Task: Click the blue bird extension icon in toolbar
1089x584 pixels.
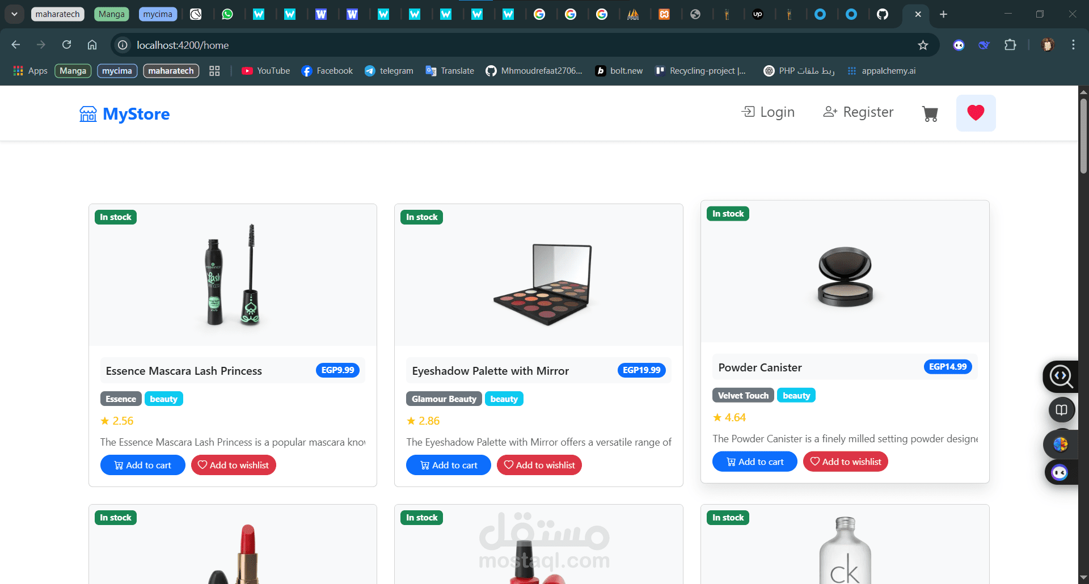Action: tap(984, 45)
